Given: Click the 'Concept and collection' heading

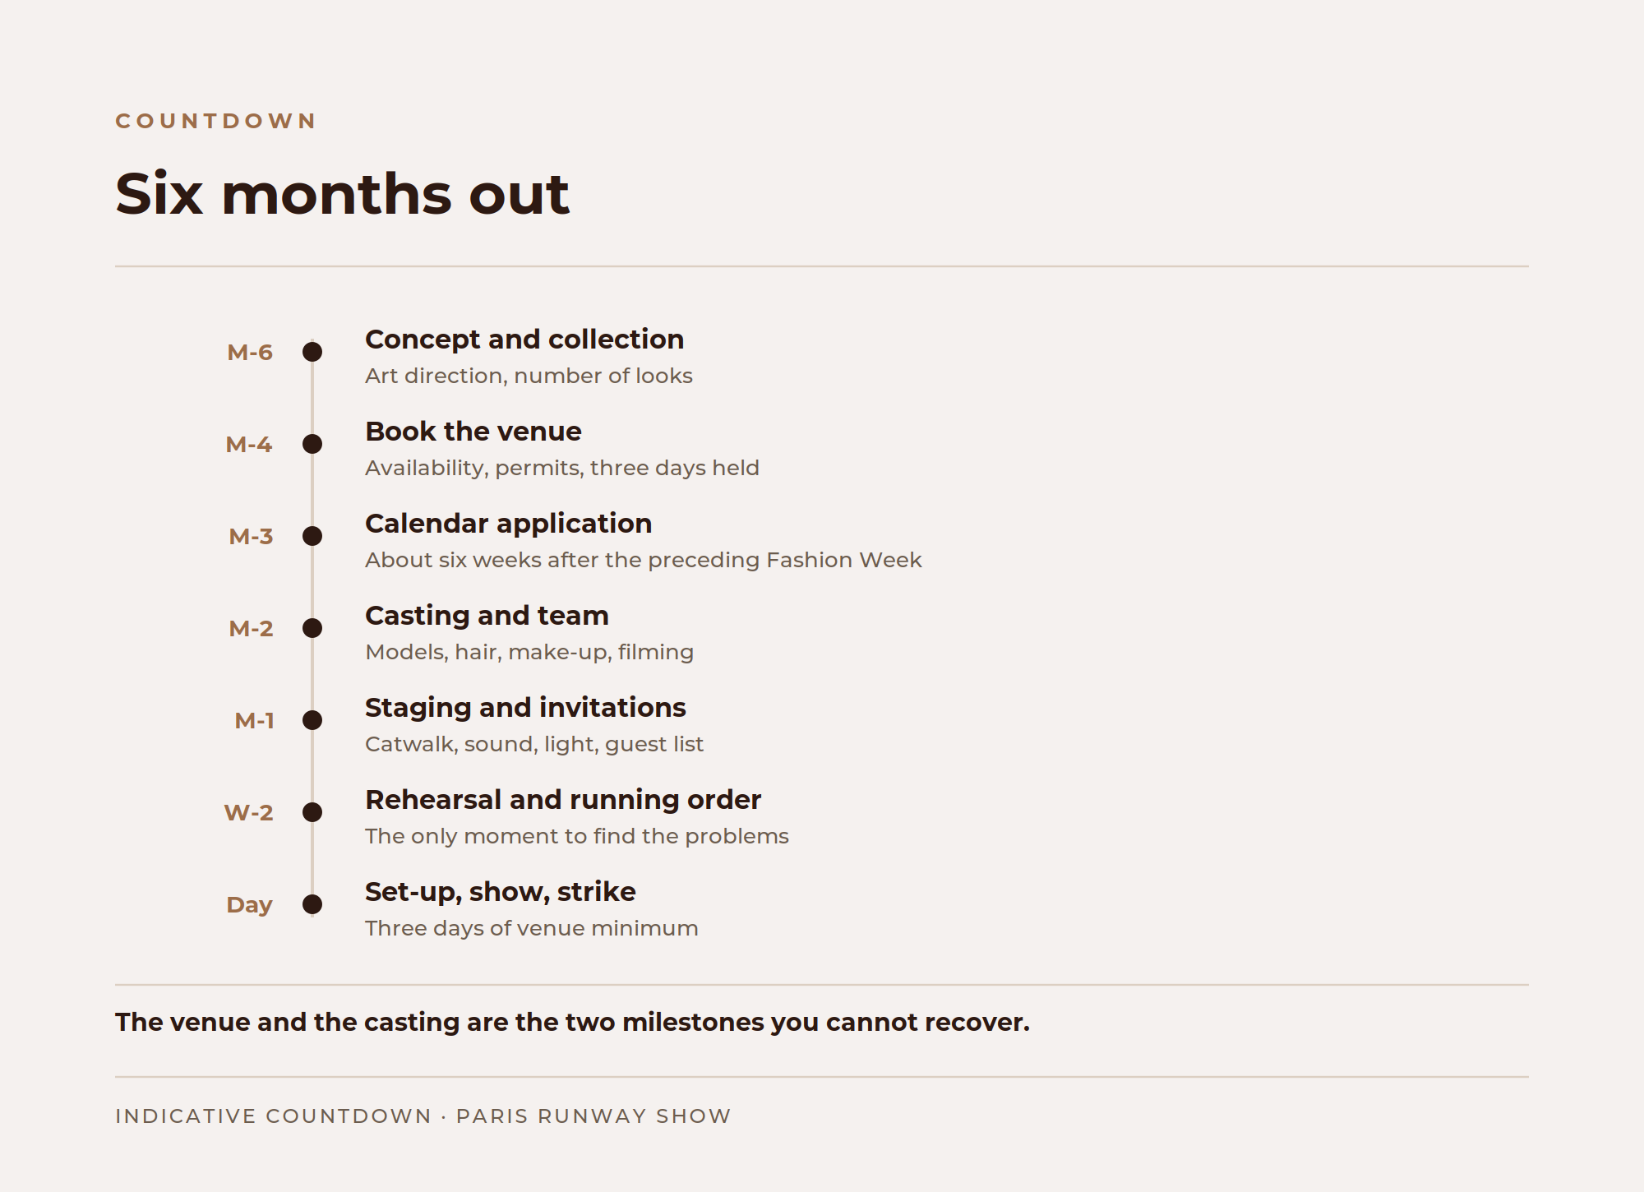Looking at the screenshot, I should point(524,340).
